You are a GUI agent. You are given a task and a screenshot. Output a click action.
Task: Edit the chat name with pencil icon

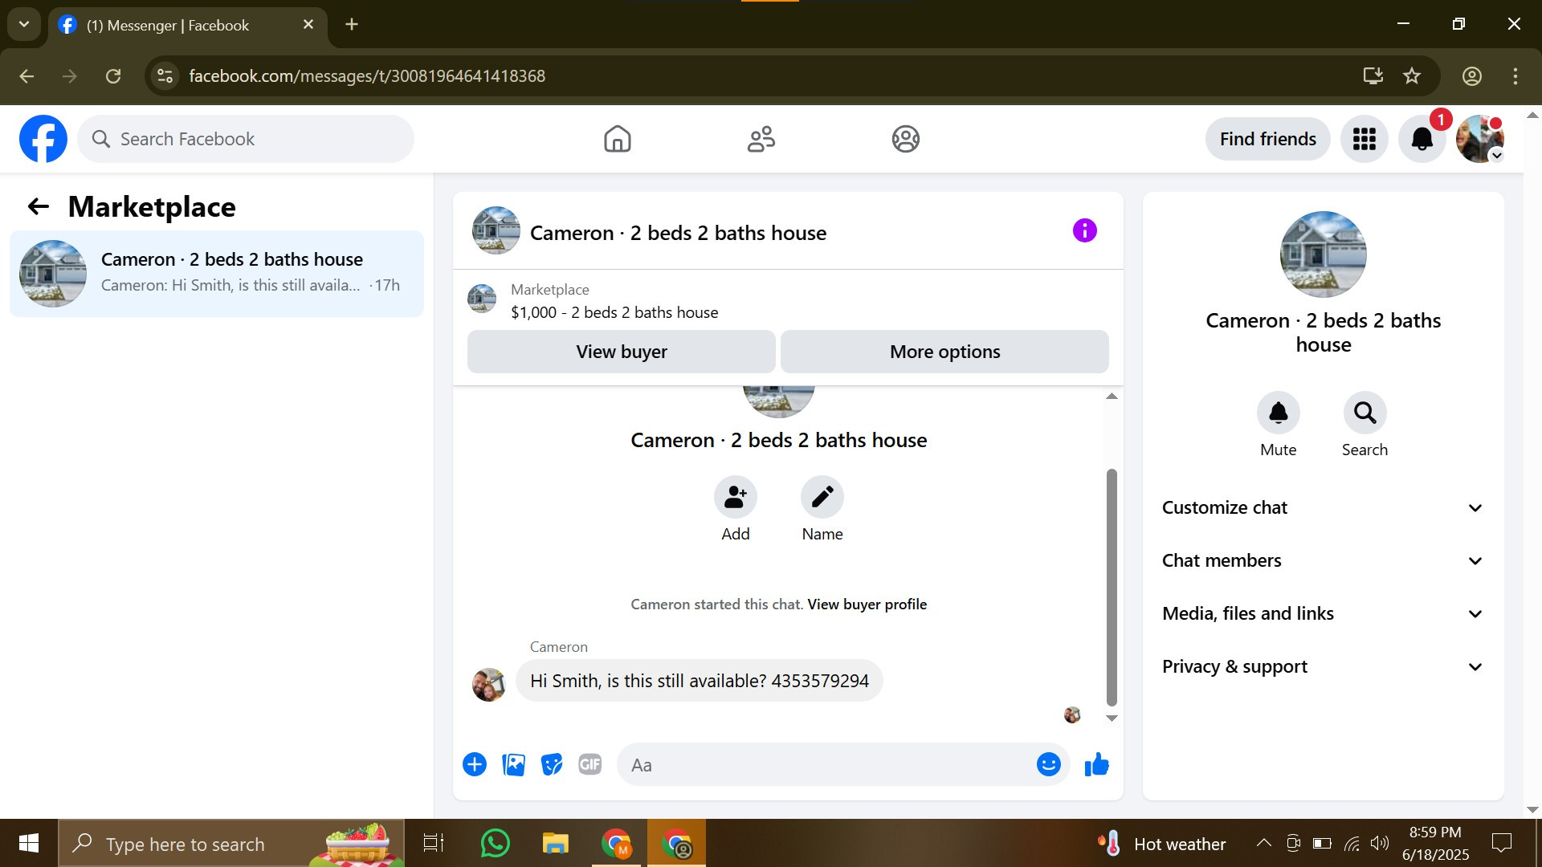822,497
